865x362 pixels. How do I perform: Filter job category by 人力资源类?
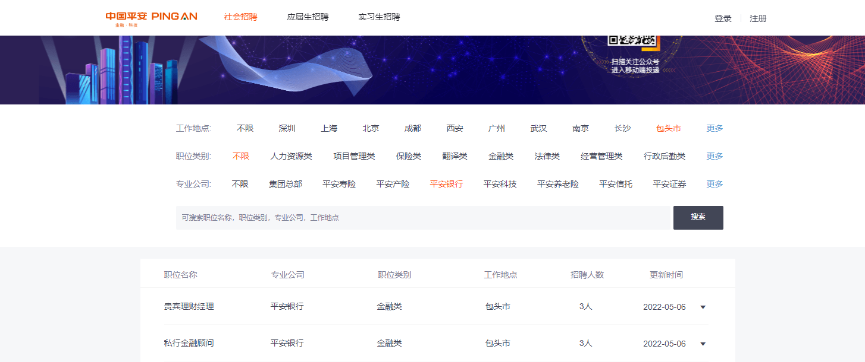click(x=292, y=156)
